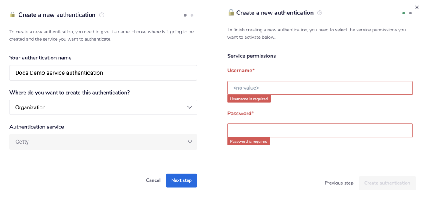Click the Create authentication button

(x=387, y=183)
